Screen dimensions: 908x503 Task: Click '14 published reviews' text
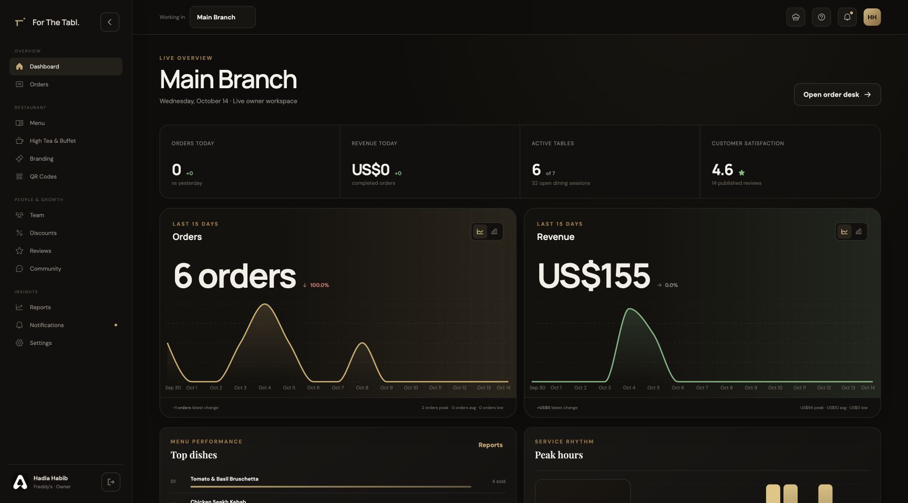tap(736, 183)
